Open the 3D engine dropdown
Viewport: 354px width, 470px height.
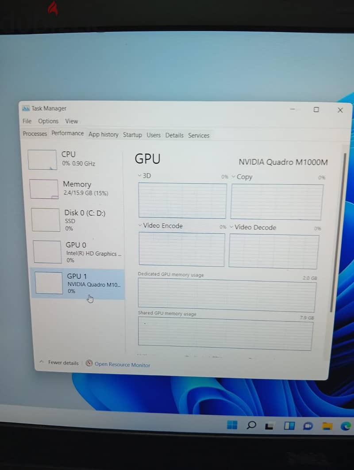[139, 176]
